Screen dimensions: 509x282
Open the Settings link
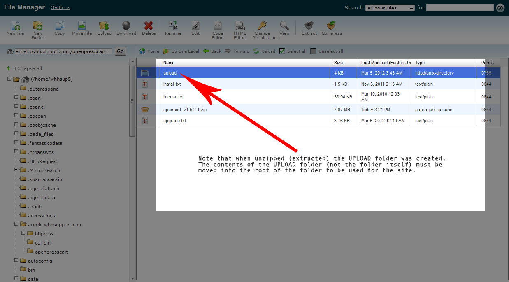point(60,7)
